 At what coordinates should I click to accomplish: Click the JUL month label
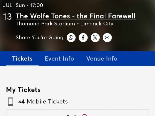(x=8, y=5)
